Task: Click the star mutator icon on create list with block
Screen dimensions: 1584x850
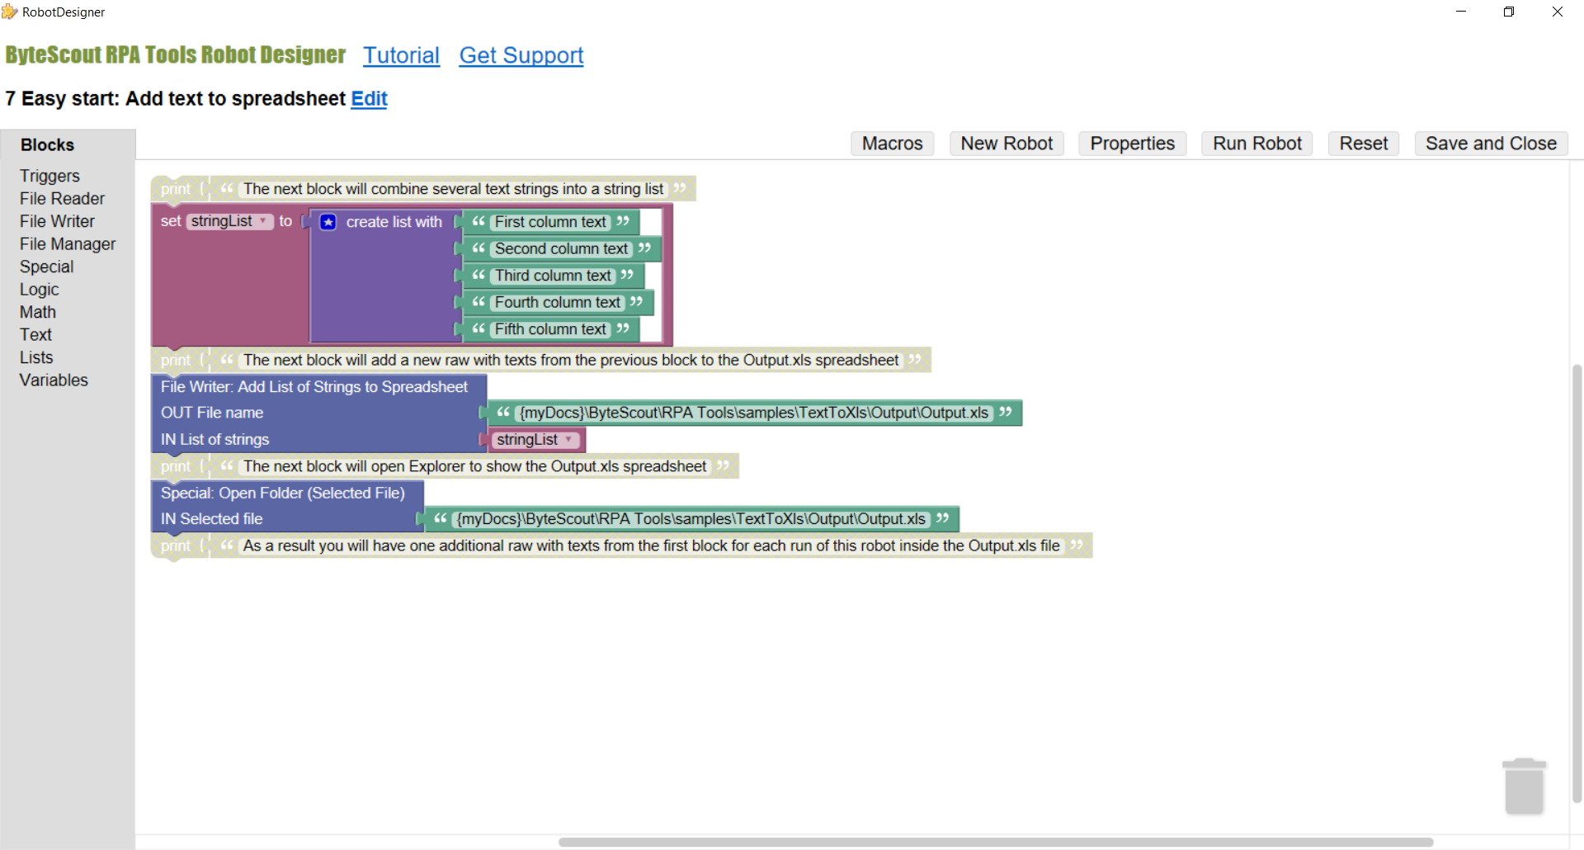Action: click(x=328, y=221)
